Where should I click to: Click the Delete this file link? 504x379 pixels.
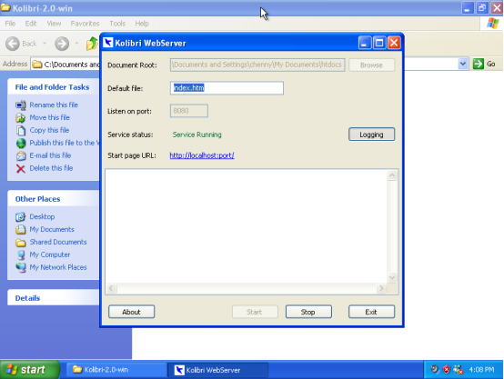tap(51, 168)
